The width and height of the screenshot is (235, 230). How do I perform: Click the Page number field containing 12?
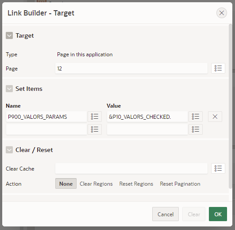pyautogui.click(x=131, y=68)
